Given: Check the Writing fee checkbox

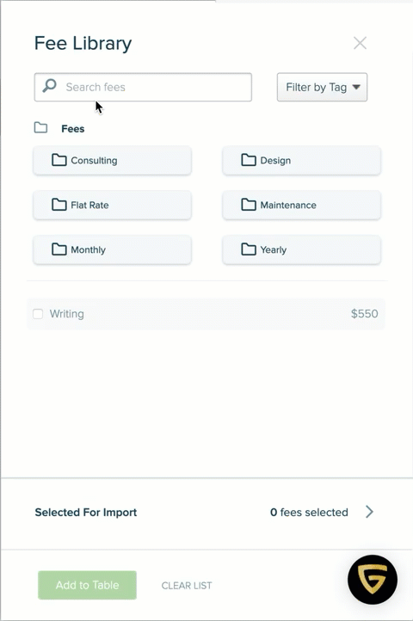Looking at the screenshot, I should point(38,314).
